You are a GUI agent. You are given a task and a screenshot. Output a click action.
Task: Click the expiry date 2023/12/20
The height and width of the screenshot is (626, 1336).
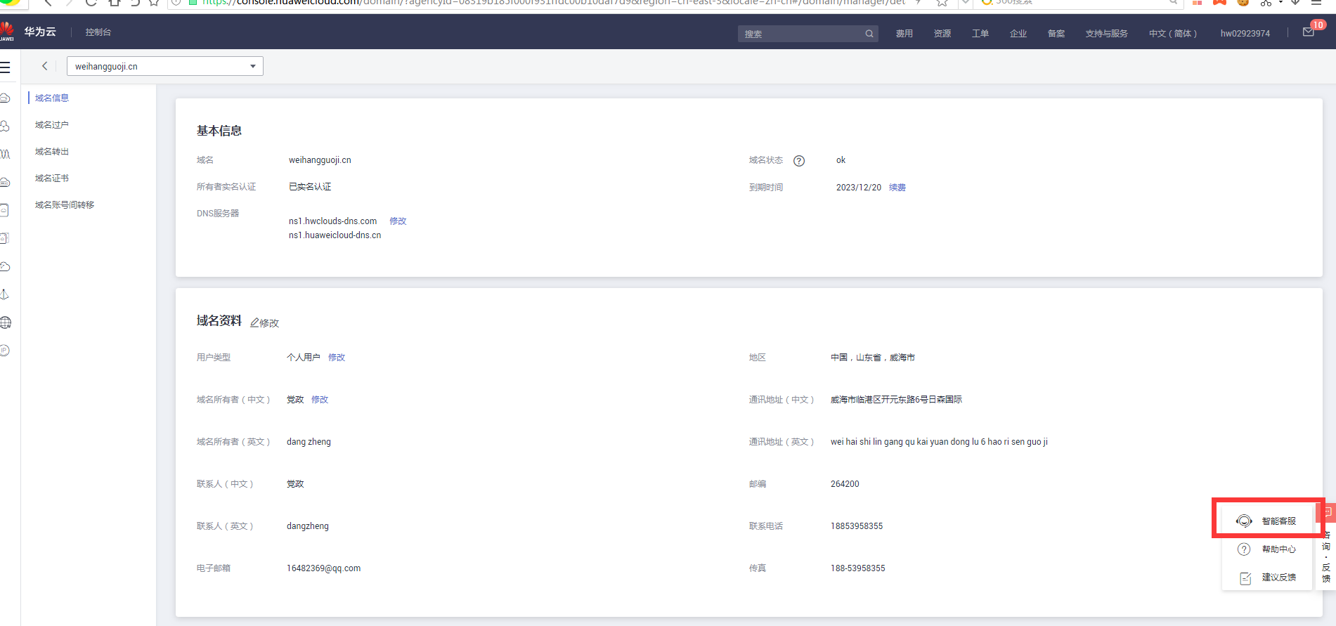tap(859, 188)
